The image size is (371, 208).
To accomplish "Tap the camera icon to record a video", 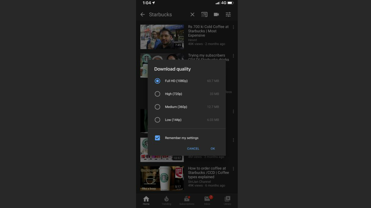I will pyautogui.click(x=216, y=14).
